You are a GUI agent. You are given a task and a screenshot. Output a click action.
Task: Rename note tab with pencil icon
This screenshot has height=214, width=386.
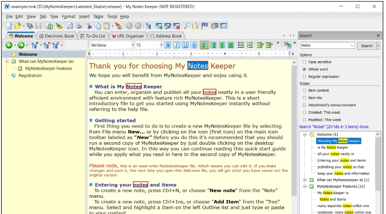point(167,26)
